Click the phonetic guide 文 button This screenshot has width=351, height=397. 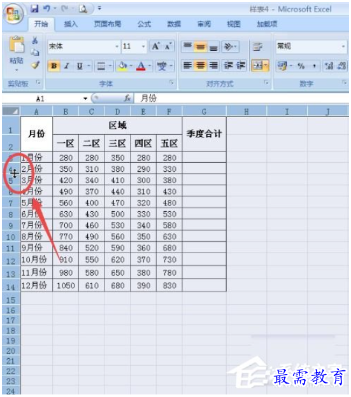[162, 66]
